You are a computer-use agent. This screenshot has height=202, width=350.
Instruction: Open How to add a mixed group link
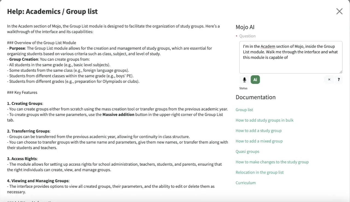[259, 141]
